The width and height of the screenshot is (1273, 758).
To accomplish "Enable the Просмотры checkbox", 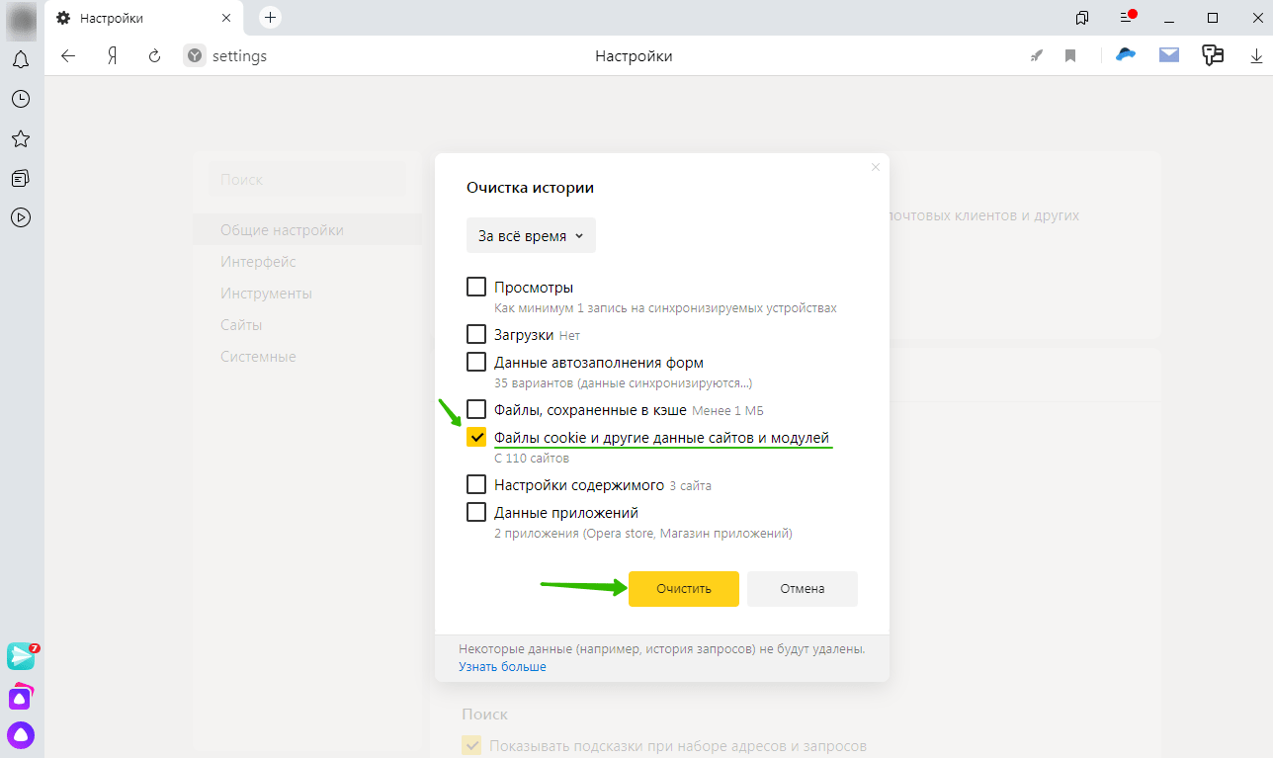I will [476, 288].
